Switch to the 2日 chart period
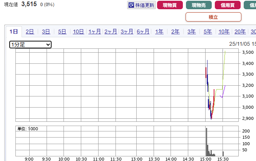This screenshot has width=256, height=161. point(30,32)
